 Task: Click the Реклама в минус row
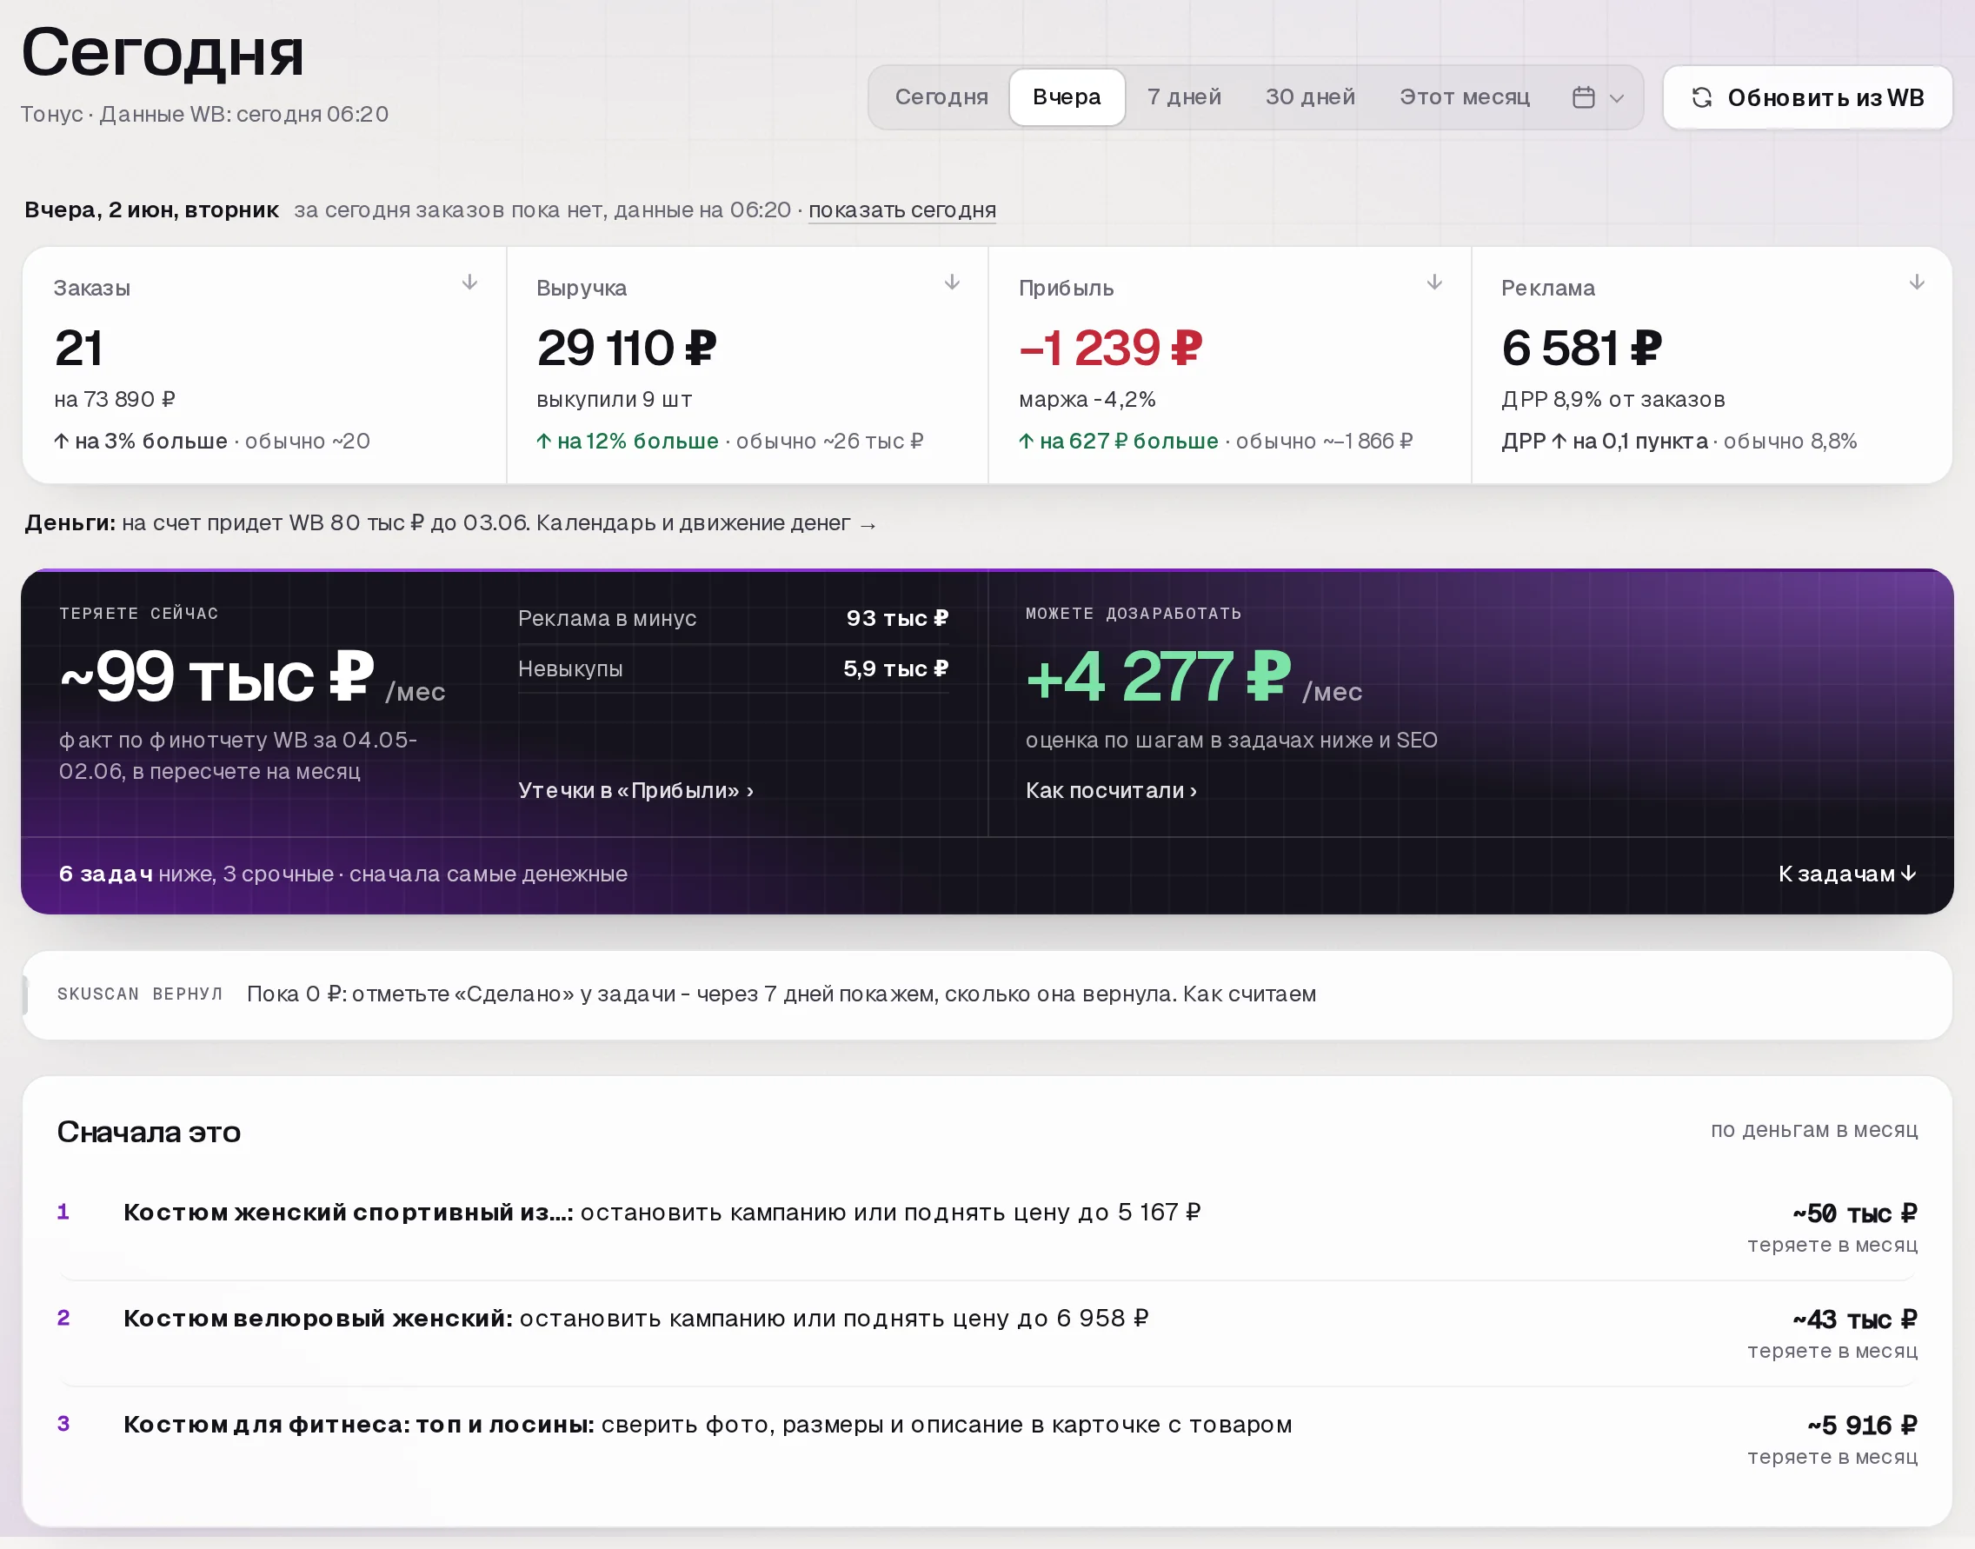point(734,619)
